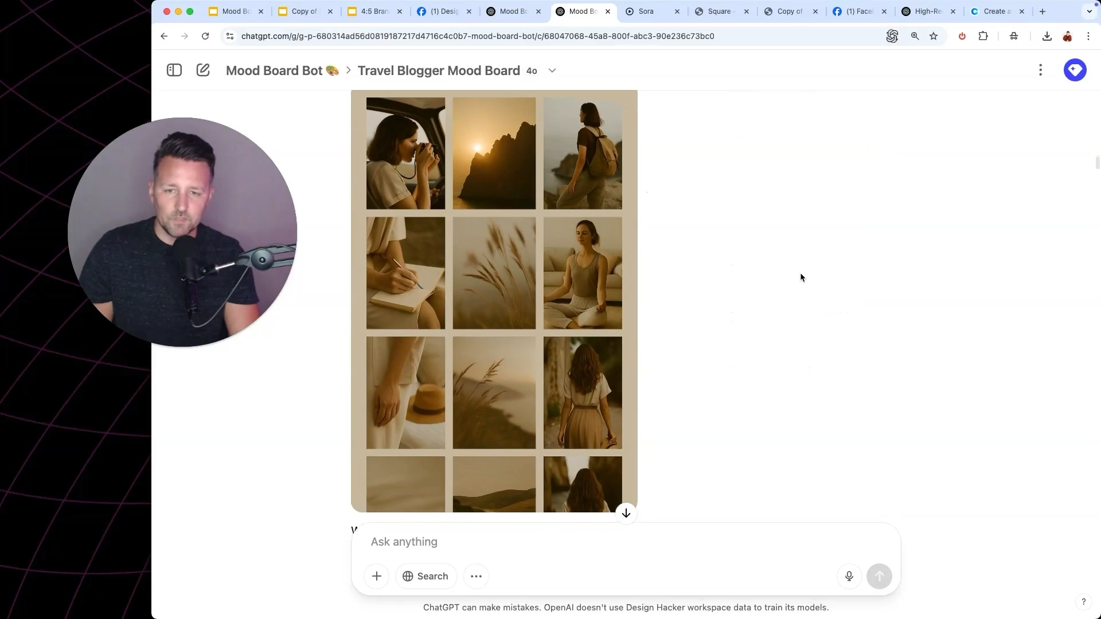Viewport: 1101px width, 619px height.
Task: Switch to the Sora tab
Action: click(x=646, y=11)
